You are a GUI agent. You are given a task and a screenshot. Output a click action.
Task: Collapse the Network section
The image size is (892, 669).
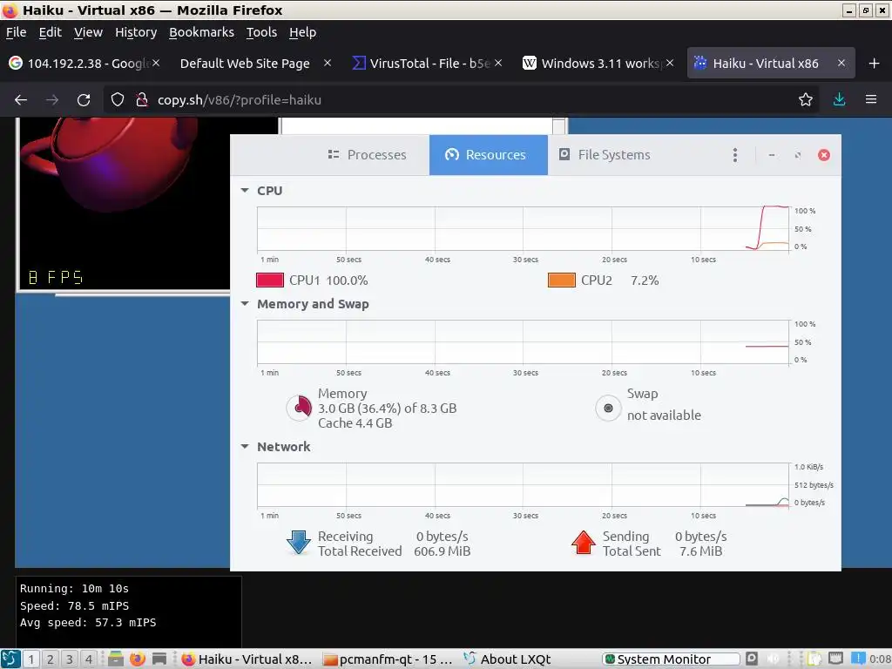coord(245,447)
